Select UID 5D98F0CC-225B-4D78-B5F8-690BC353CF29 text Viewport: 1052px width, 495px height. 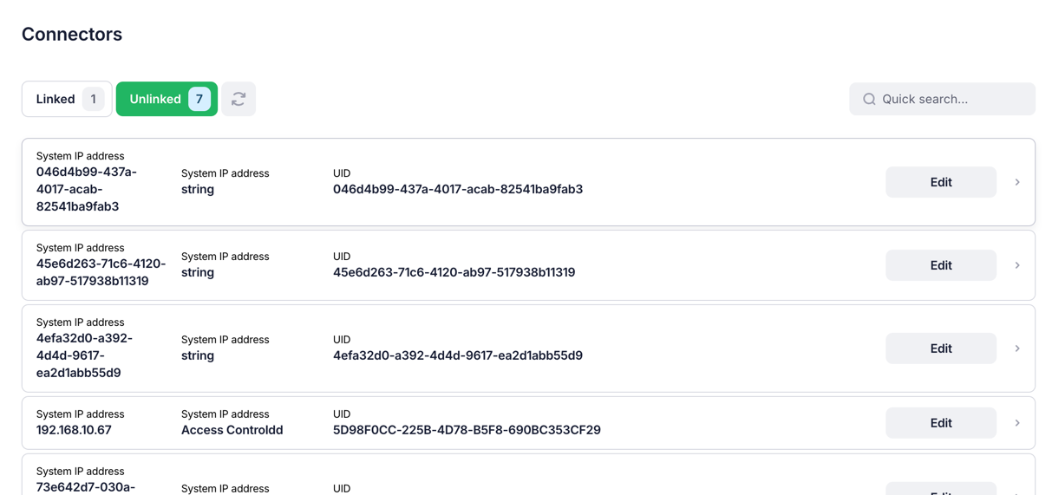click(x=467, y=430)
